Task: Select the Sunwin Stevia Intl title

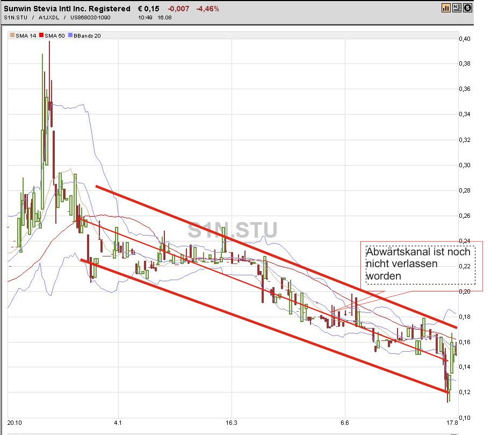Action: 64,8
